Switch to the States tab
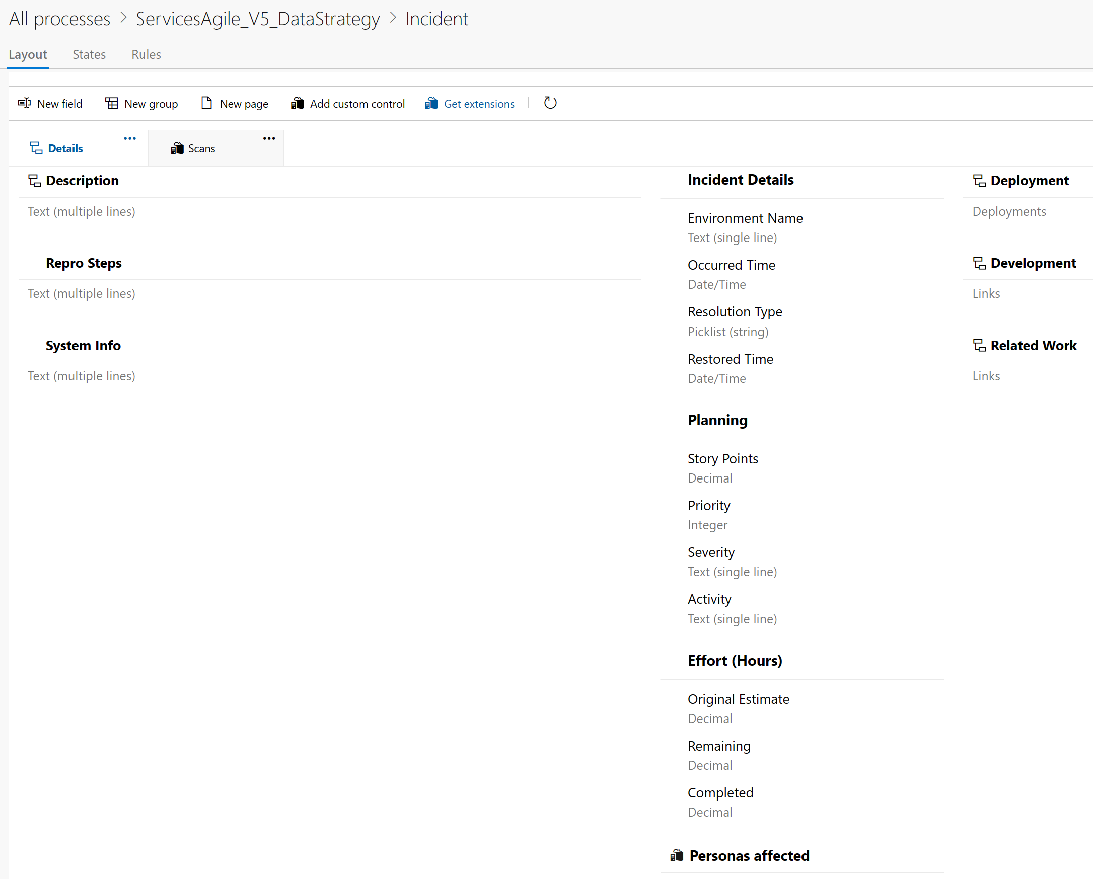Image resolution: width=1093 pixels, height=879 pixels. tap(89, 54)
